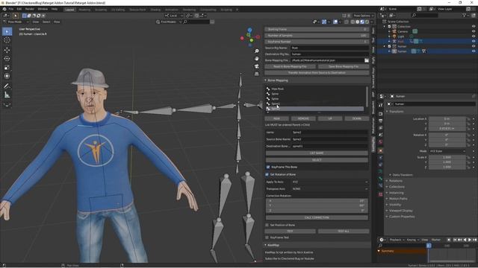Image resolution: width=478 pixels, height=268 pixels.
Task: Click the viewport zoom magnifier icon
Action: [x=257, y=51]
